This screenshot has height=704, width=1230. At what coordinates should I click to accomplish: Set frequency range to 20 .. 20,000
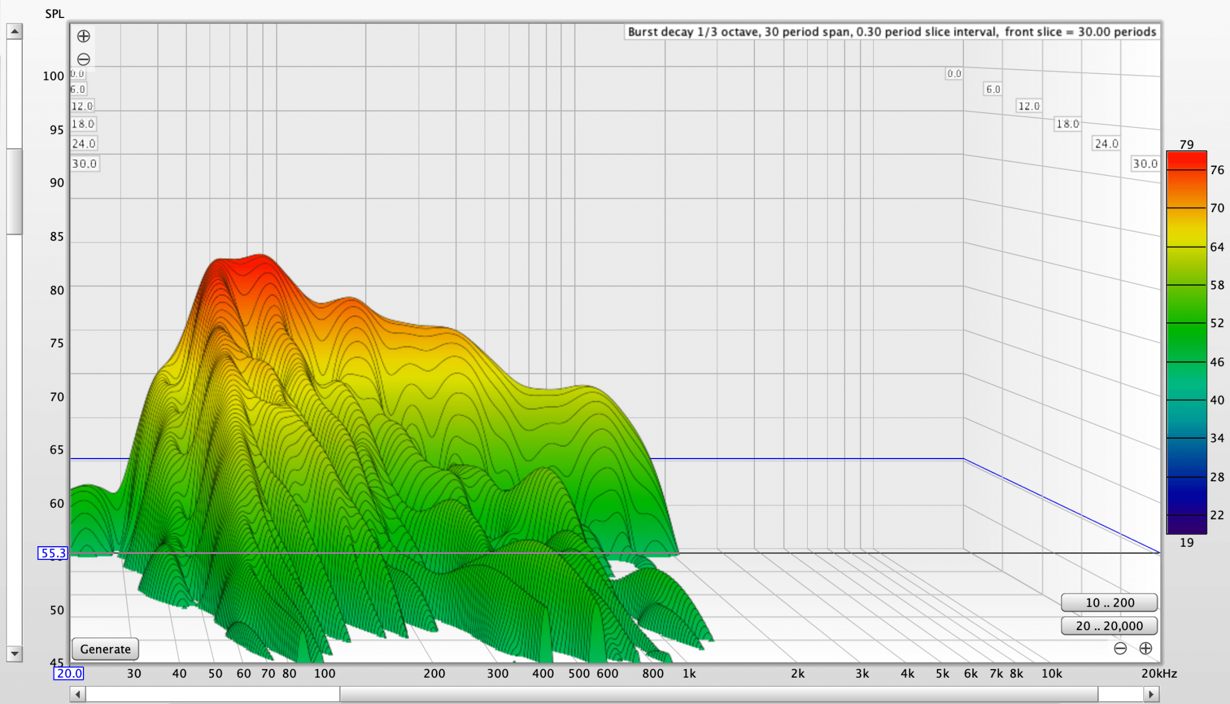click(1109, 626)
